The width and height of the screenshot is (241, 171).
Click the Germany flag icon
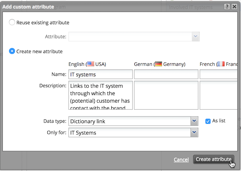coord(158,64)
